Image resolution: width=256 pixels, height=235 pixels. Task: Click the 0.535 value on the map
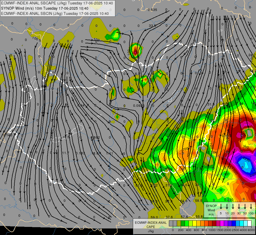coord(152,10)
